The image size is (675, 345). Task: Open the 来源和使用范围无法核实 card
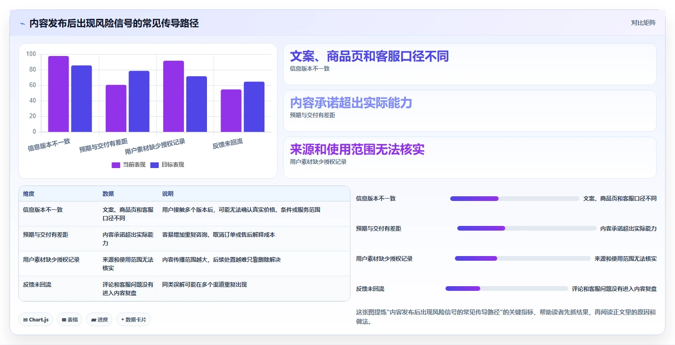click(x=469, y=158)
